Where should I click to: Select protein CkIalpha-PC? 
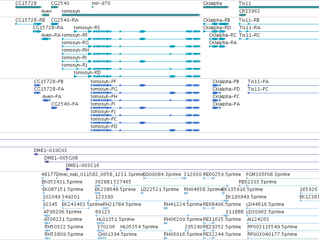coord(217,100)
